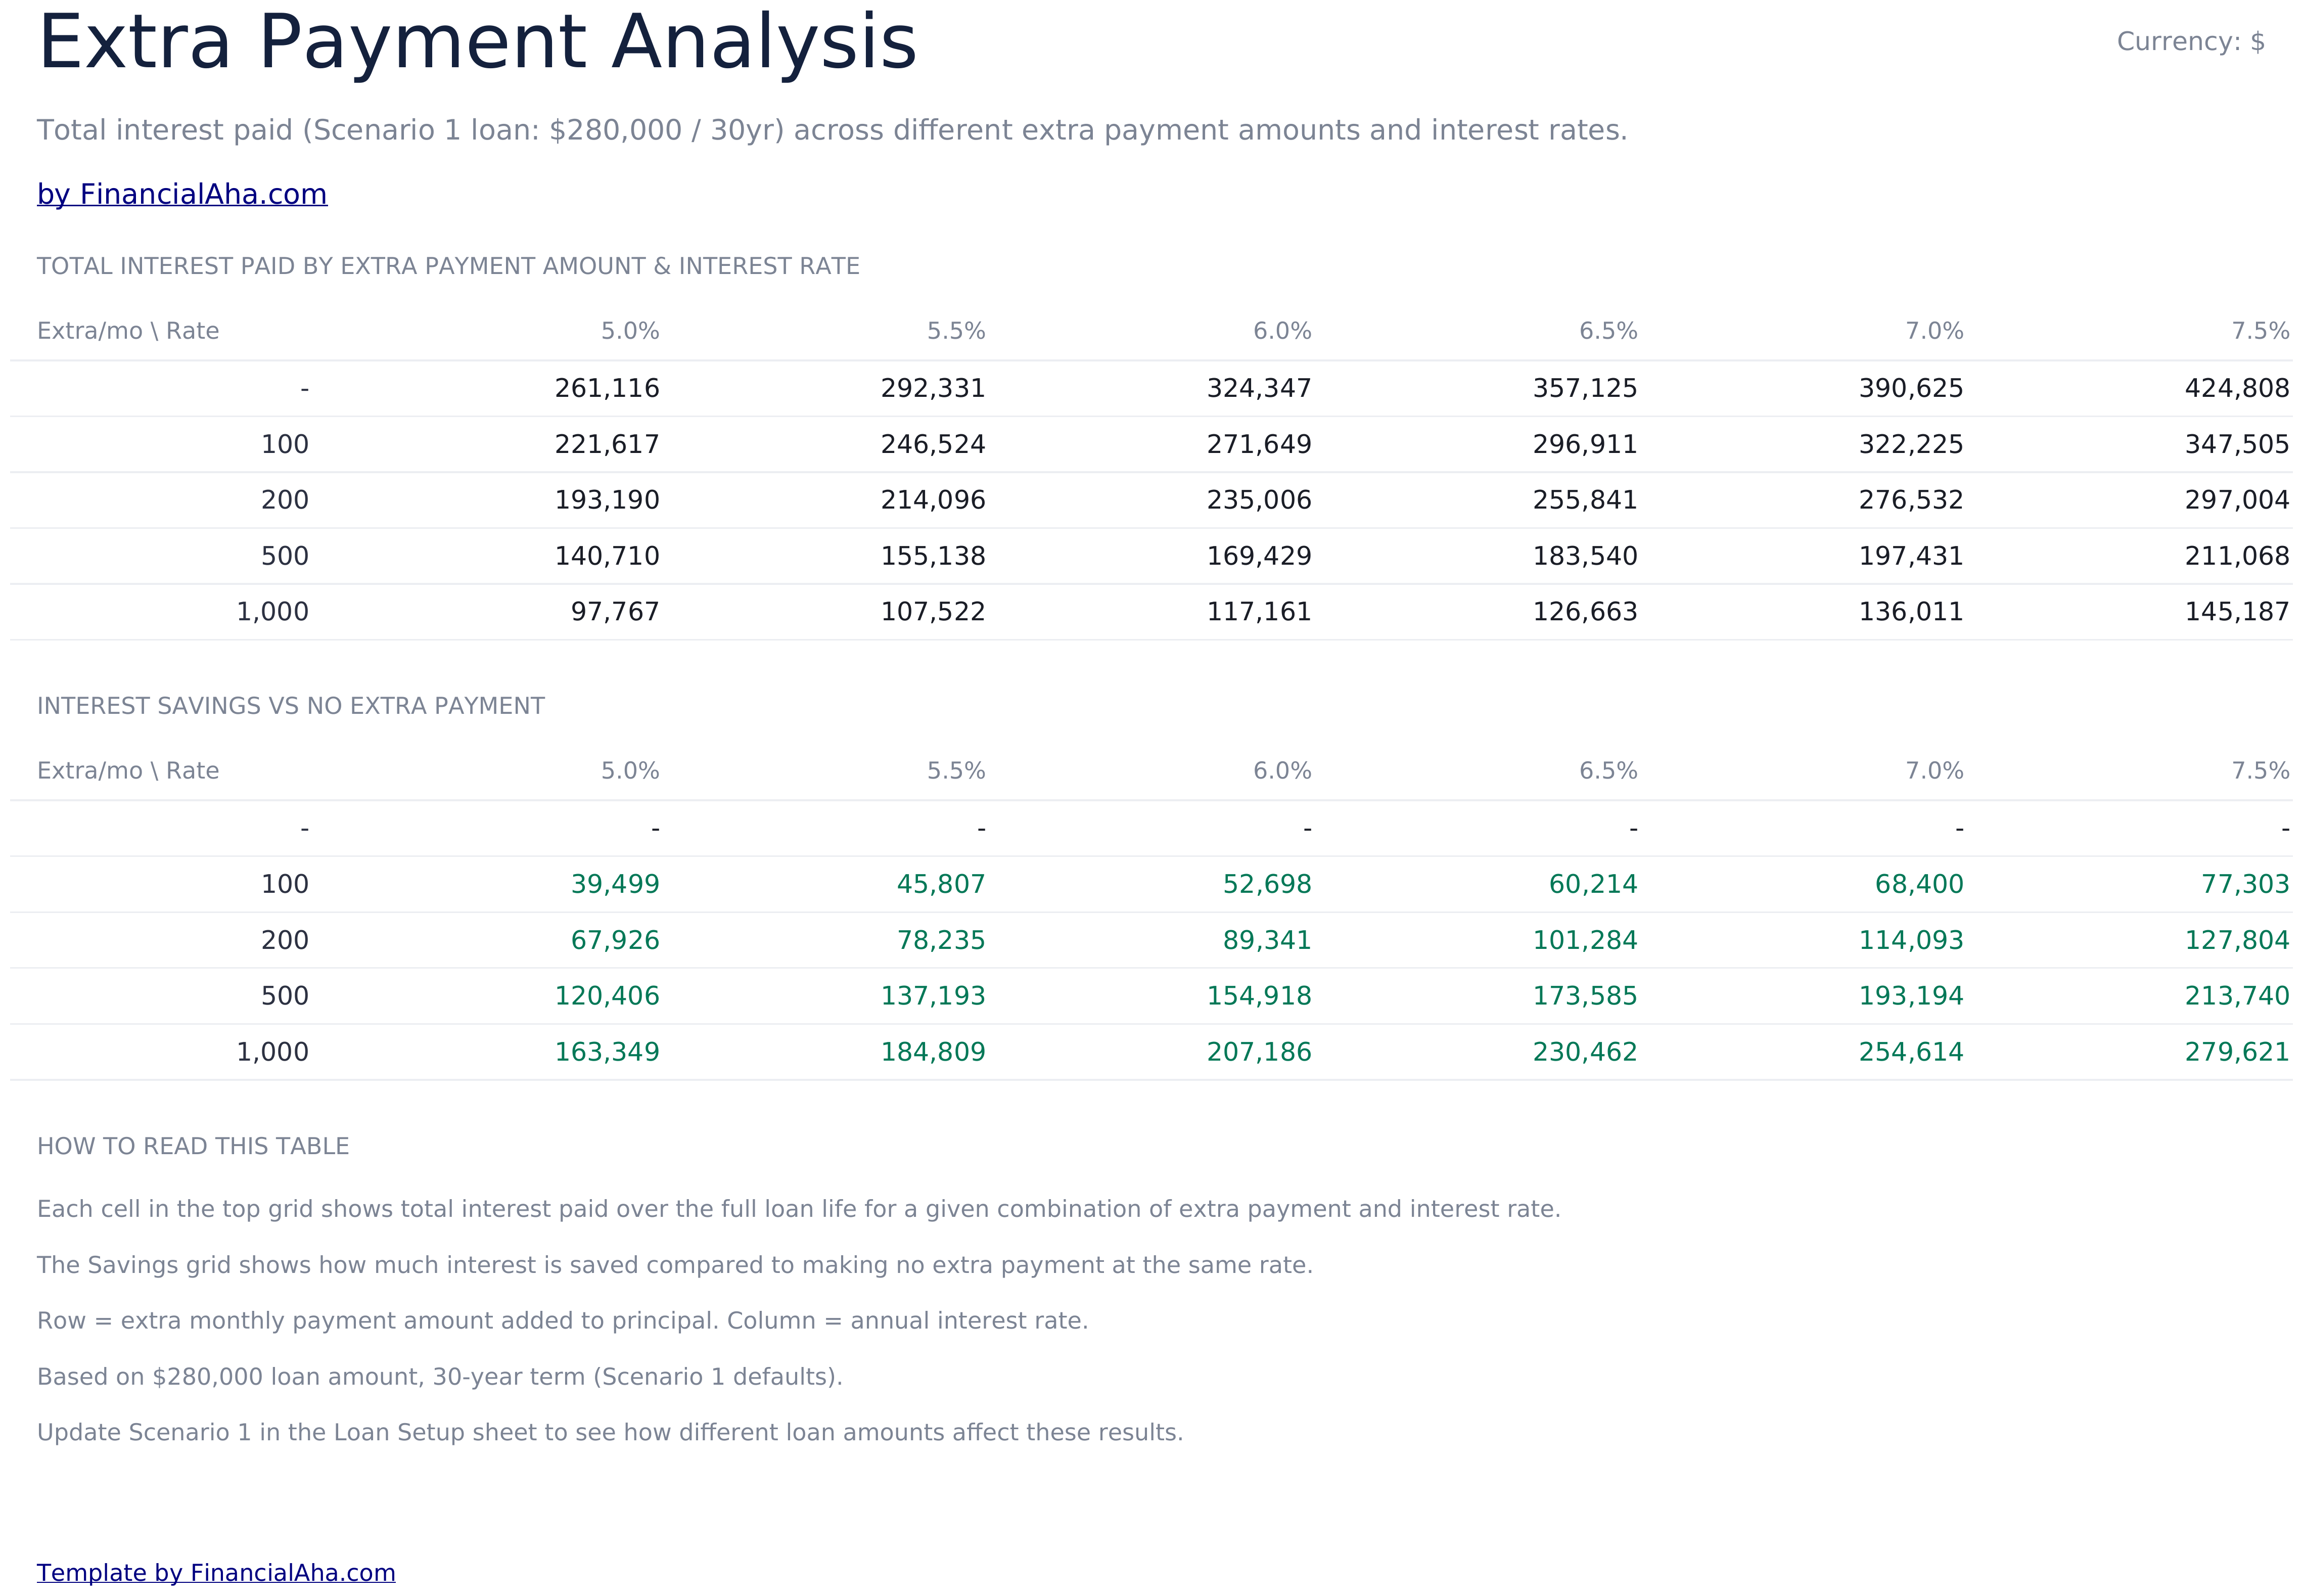Select cell showing 324,347
The image size is (2303, 1596).
[1259, 388]
